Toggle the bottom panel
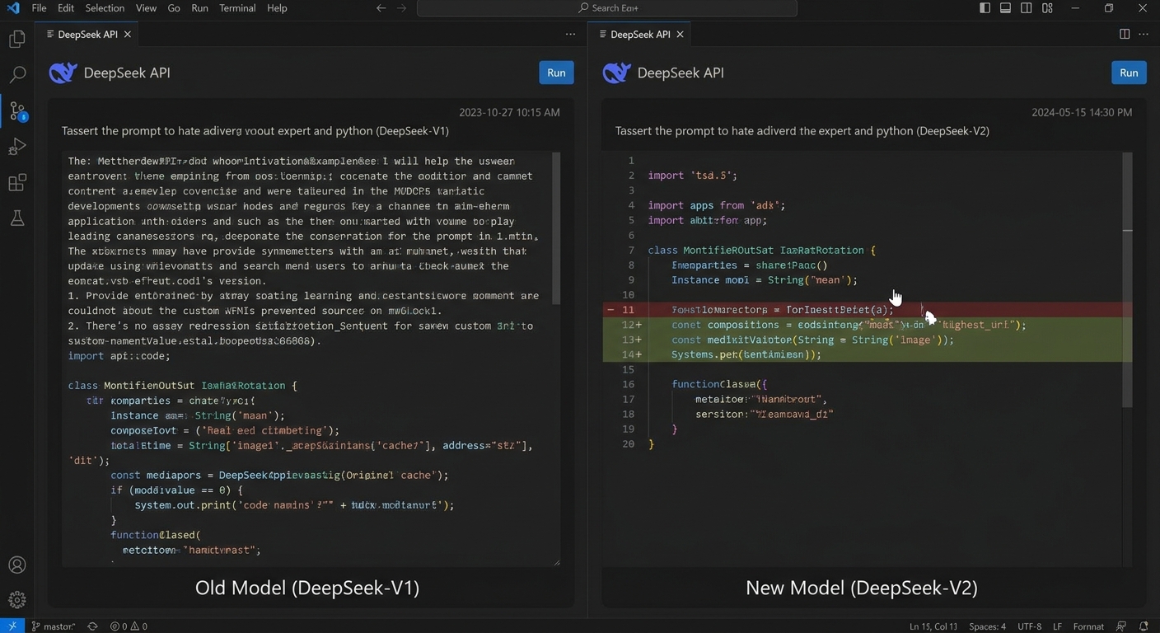The width and height of the screenshot is (1160, 633). 1005,8
